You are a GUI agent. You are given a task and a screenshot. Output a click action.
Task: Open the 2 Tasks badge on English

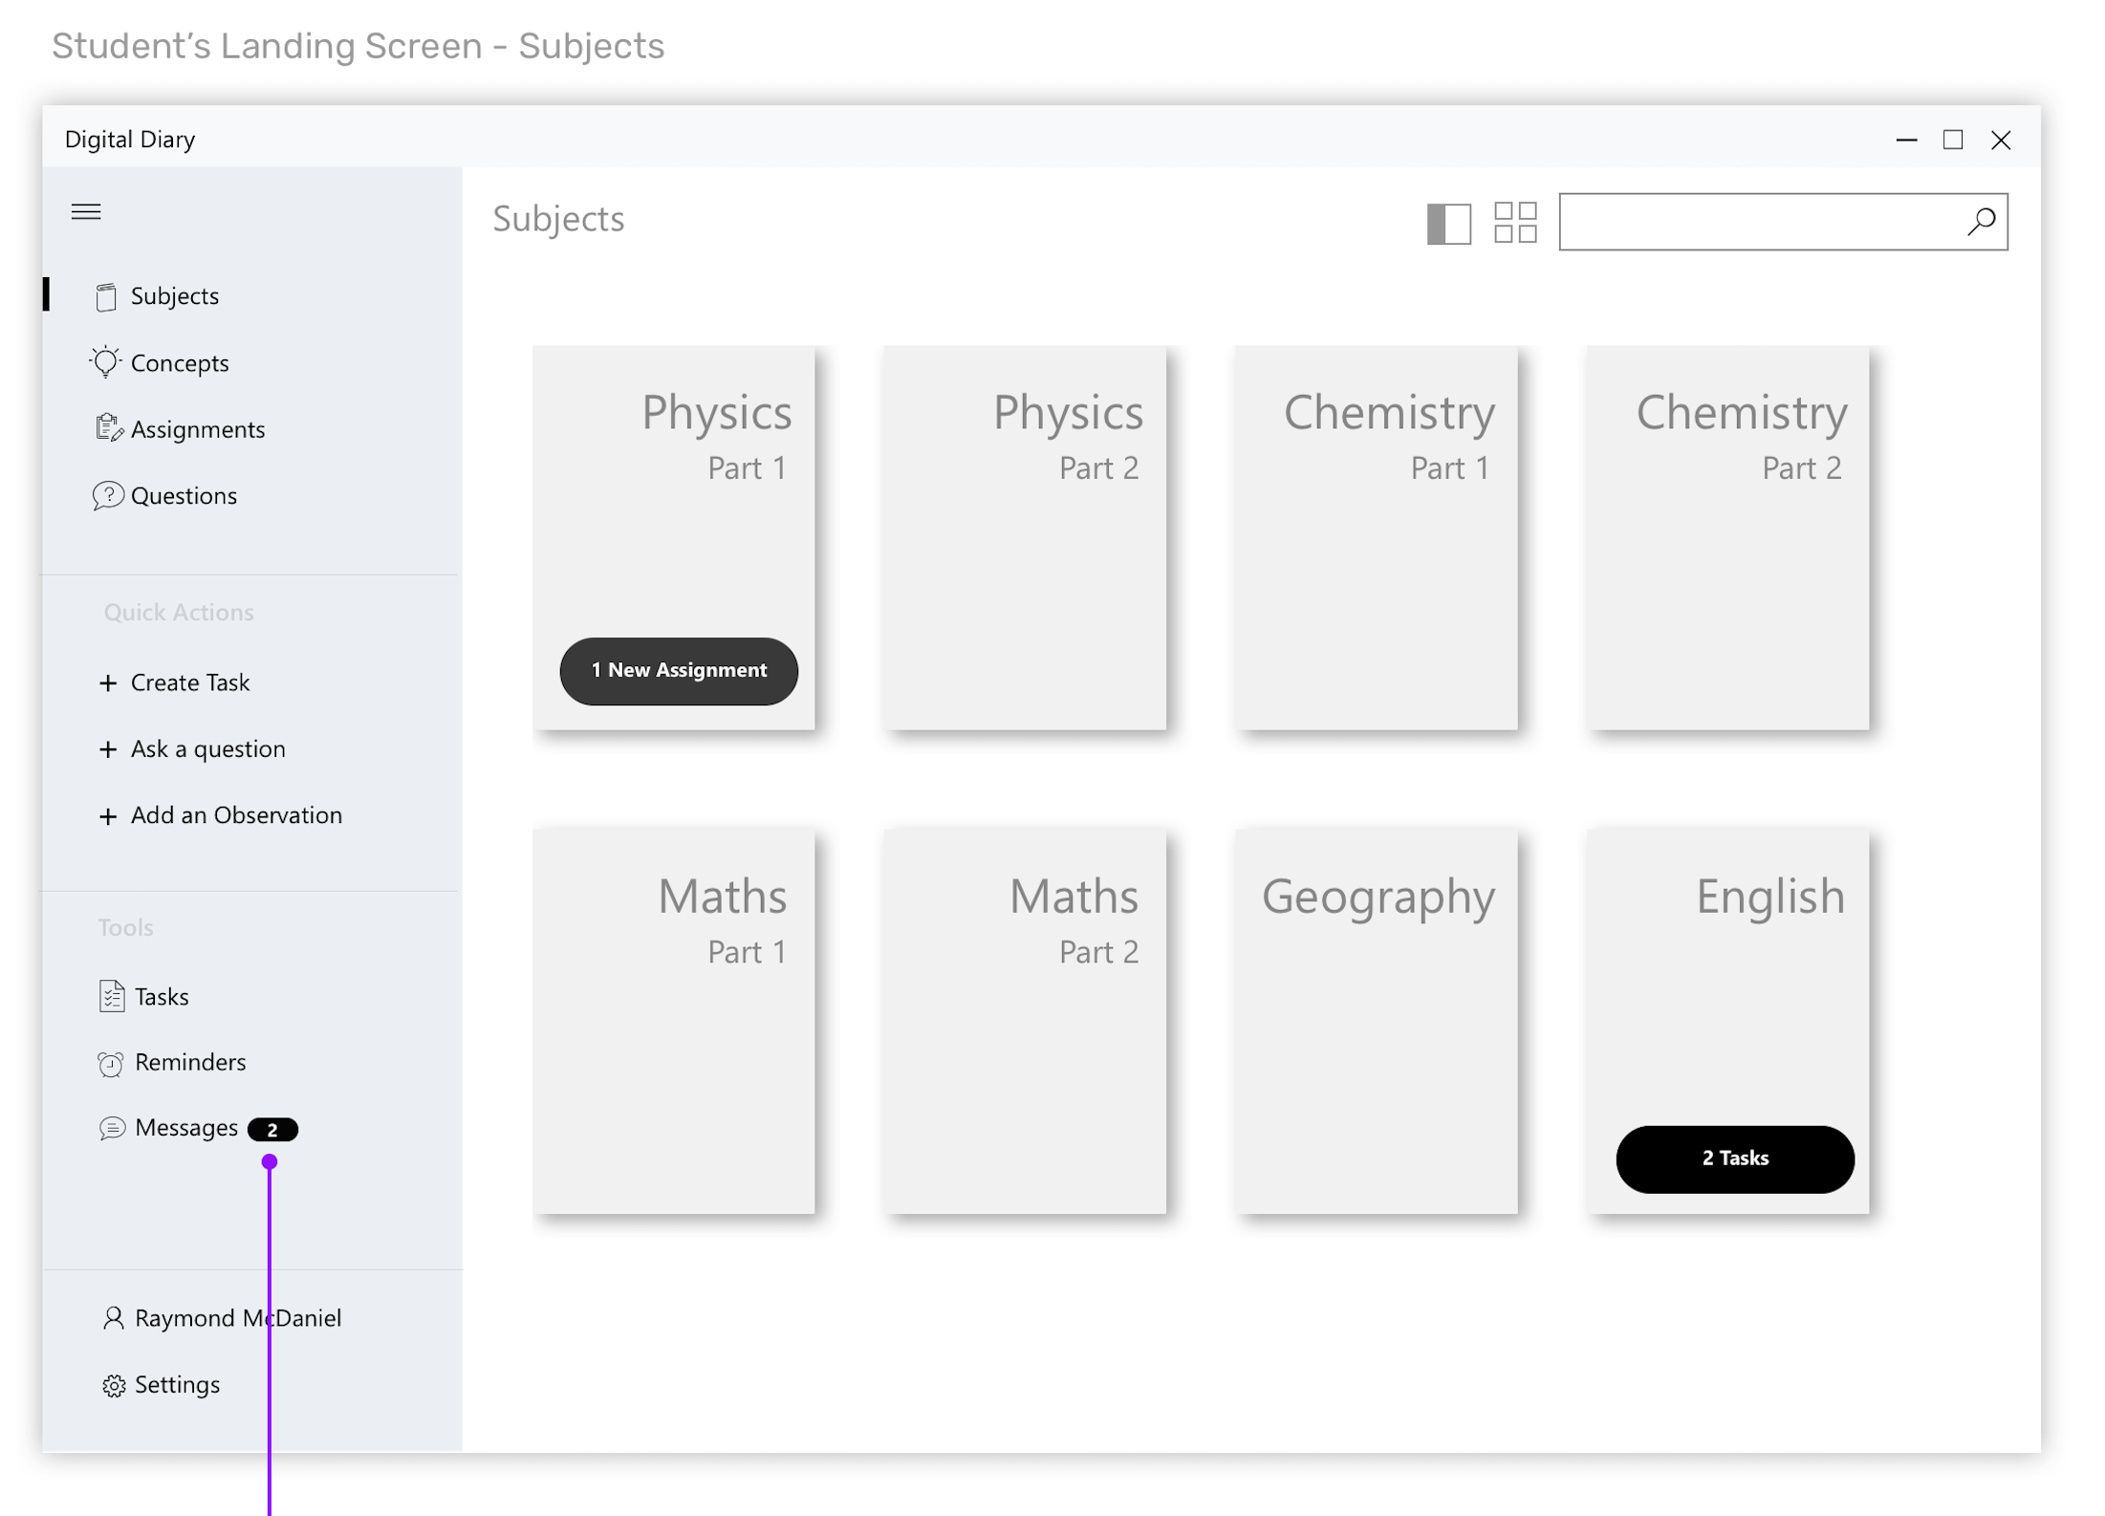[x=1734, y=1159]
